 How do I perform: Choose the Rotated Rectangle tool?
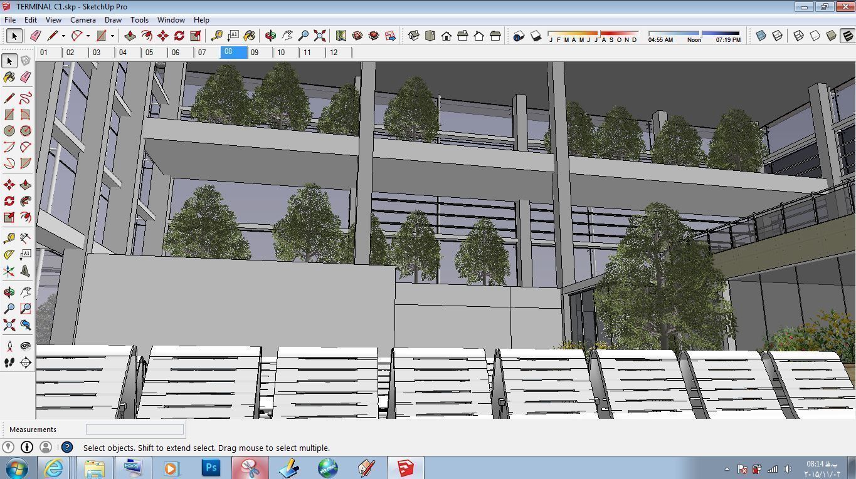pyautogui.click(x=26, y=115)
